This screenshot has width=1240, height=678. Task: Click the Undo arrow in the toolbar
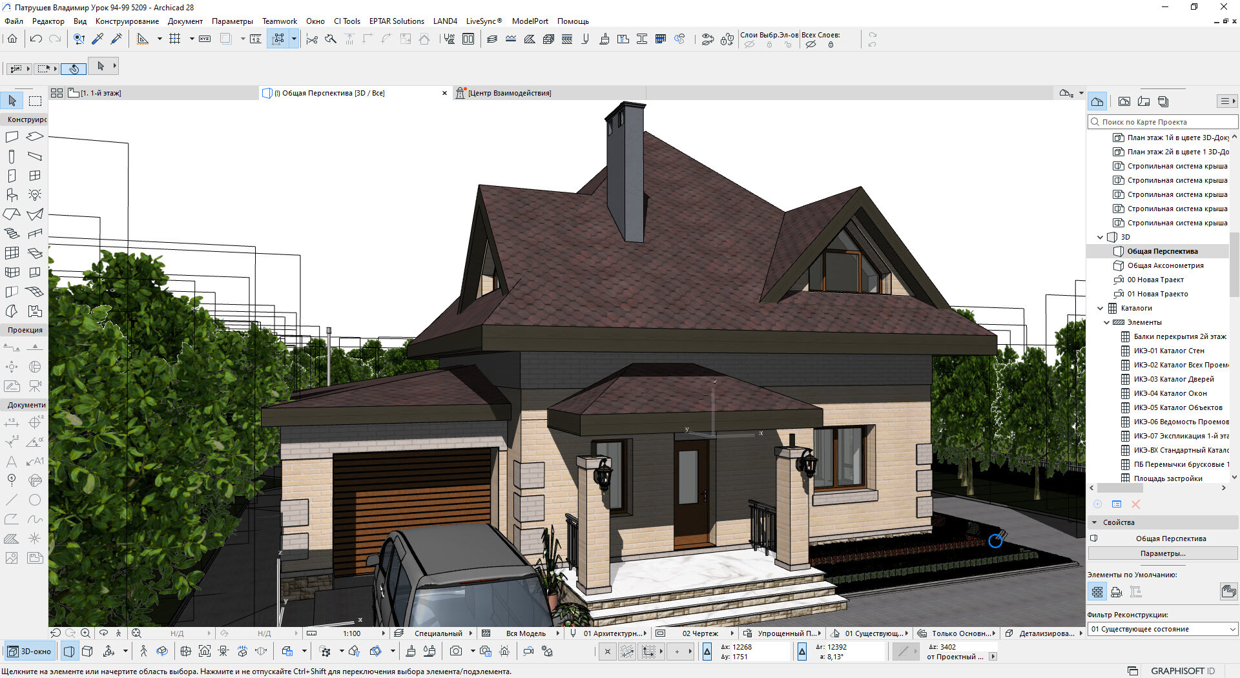tap(36, 39)
